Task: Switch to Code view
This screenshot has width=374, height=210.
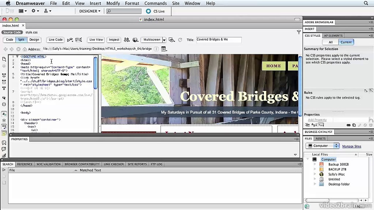Action: pyautogui.click(x=10, y=40)
